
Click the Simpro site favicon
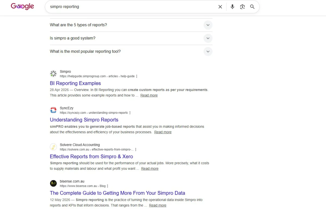coord(53,74)
